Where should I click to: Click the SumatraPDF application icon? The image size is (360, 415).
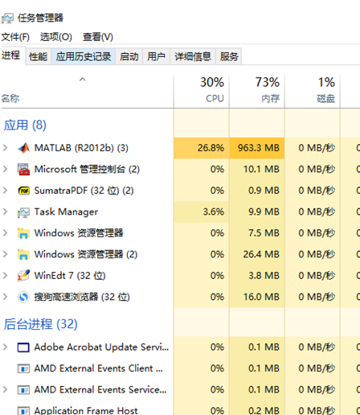tap(23, 191)
